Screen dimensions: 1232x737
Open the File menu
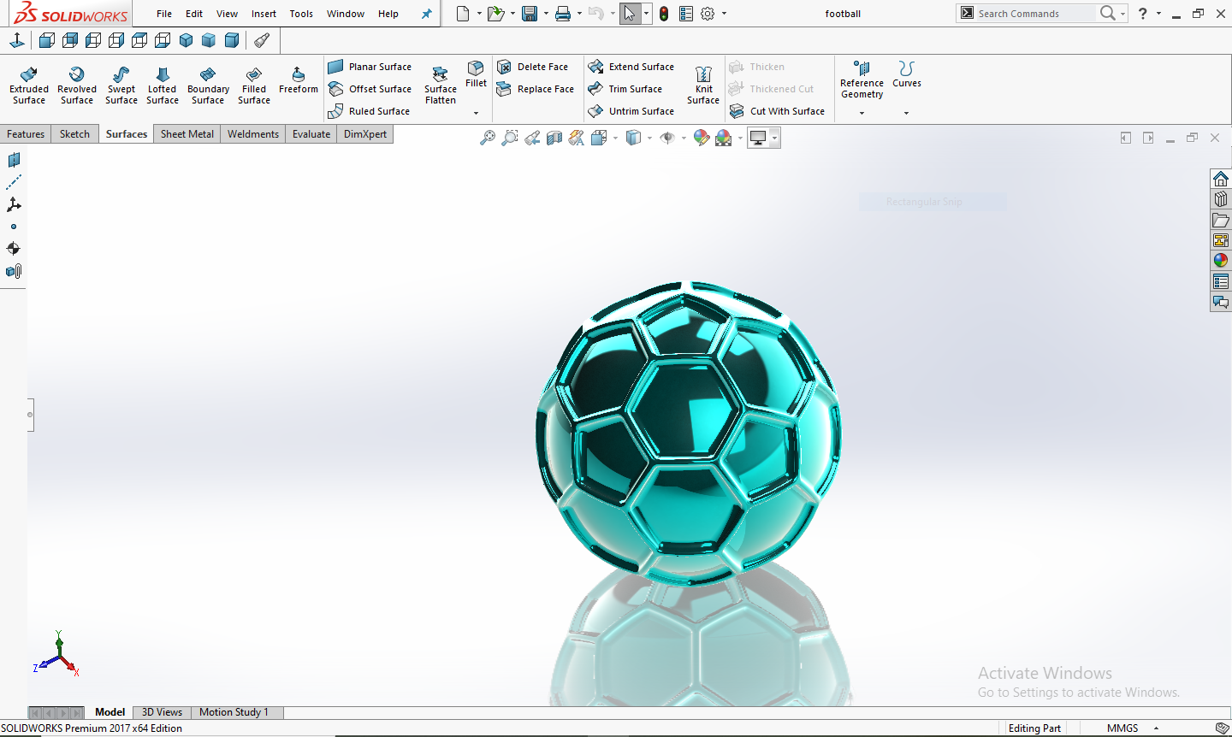tap(164, 14)
